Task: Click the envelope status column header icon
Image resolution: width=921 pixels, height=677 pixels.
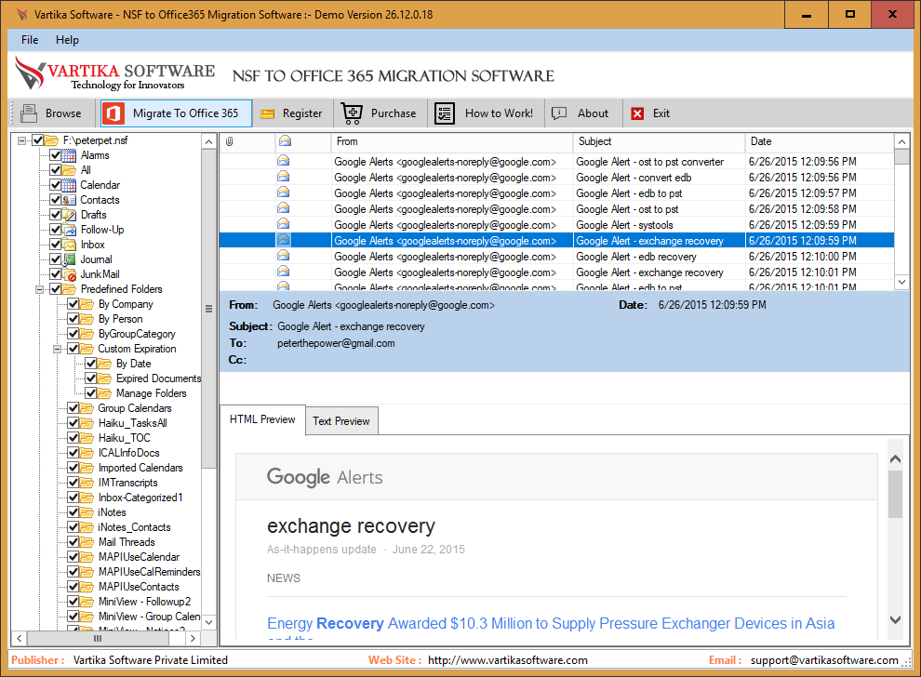Action: click(285, 141)
